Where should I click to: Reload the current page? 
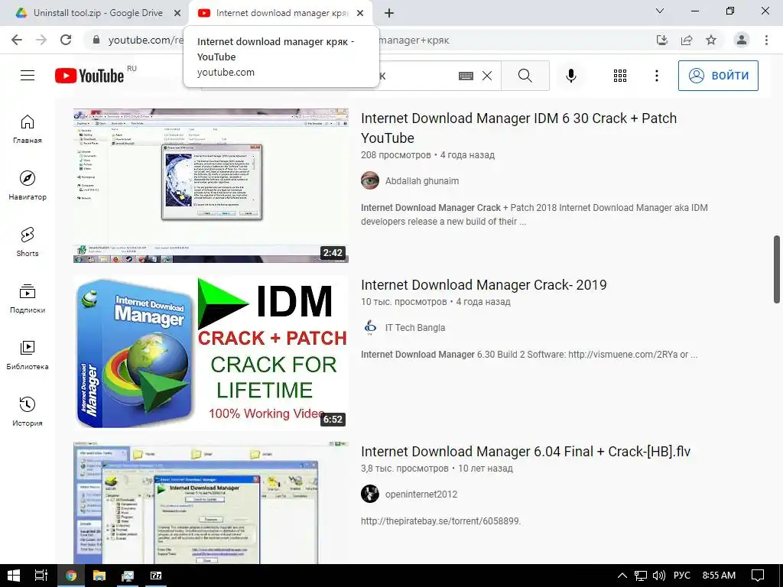(66, 40)
